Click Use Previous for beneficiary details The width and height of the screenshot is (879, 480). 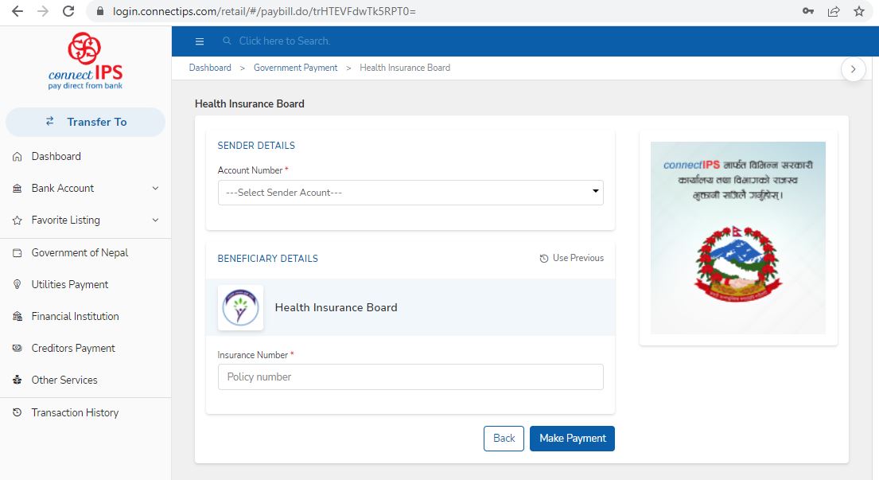571,258
